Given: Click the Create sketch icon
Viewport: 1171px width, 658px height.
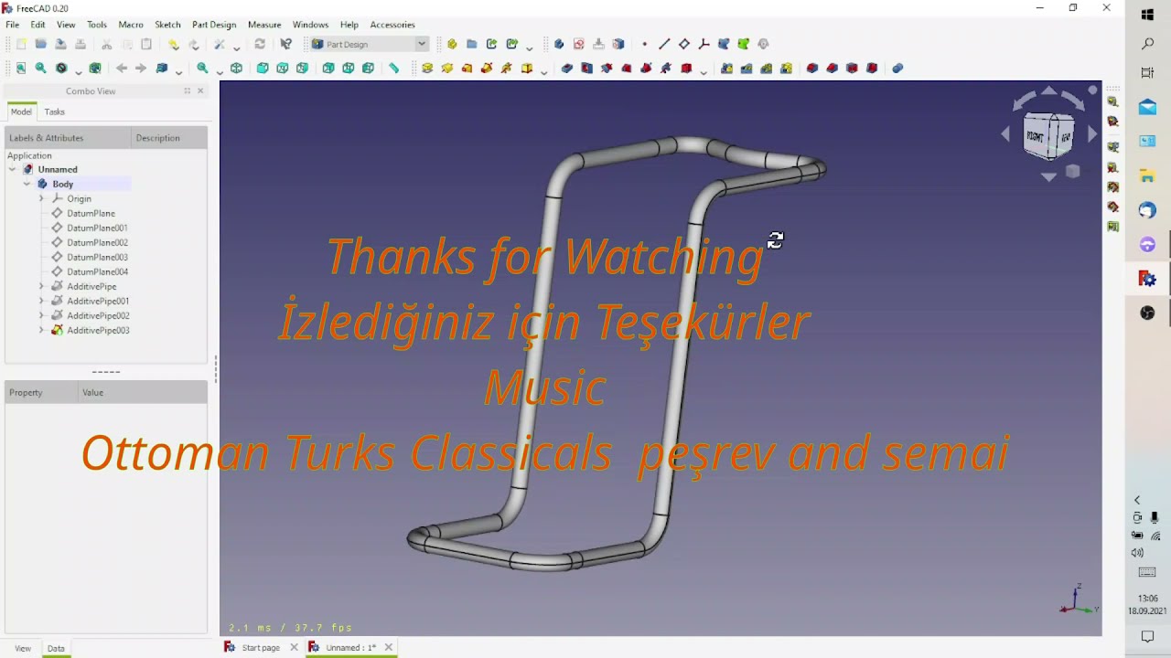Looking at the screenshot, I should pos(579,44).
